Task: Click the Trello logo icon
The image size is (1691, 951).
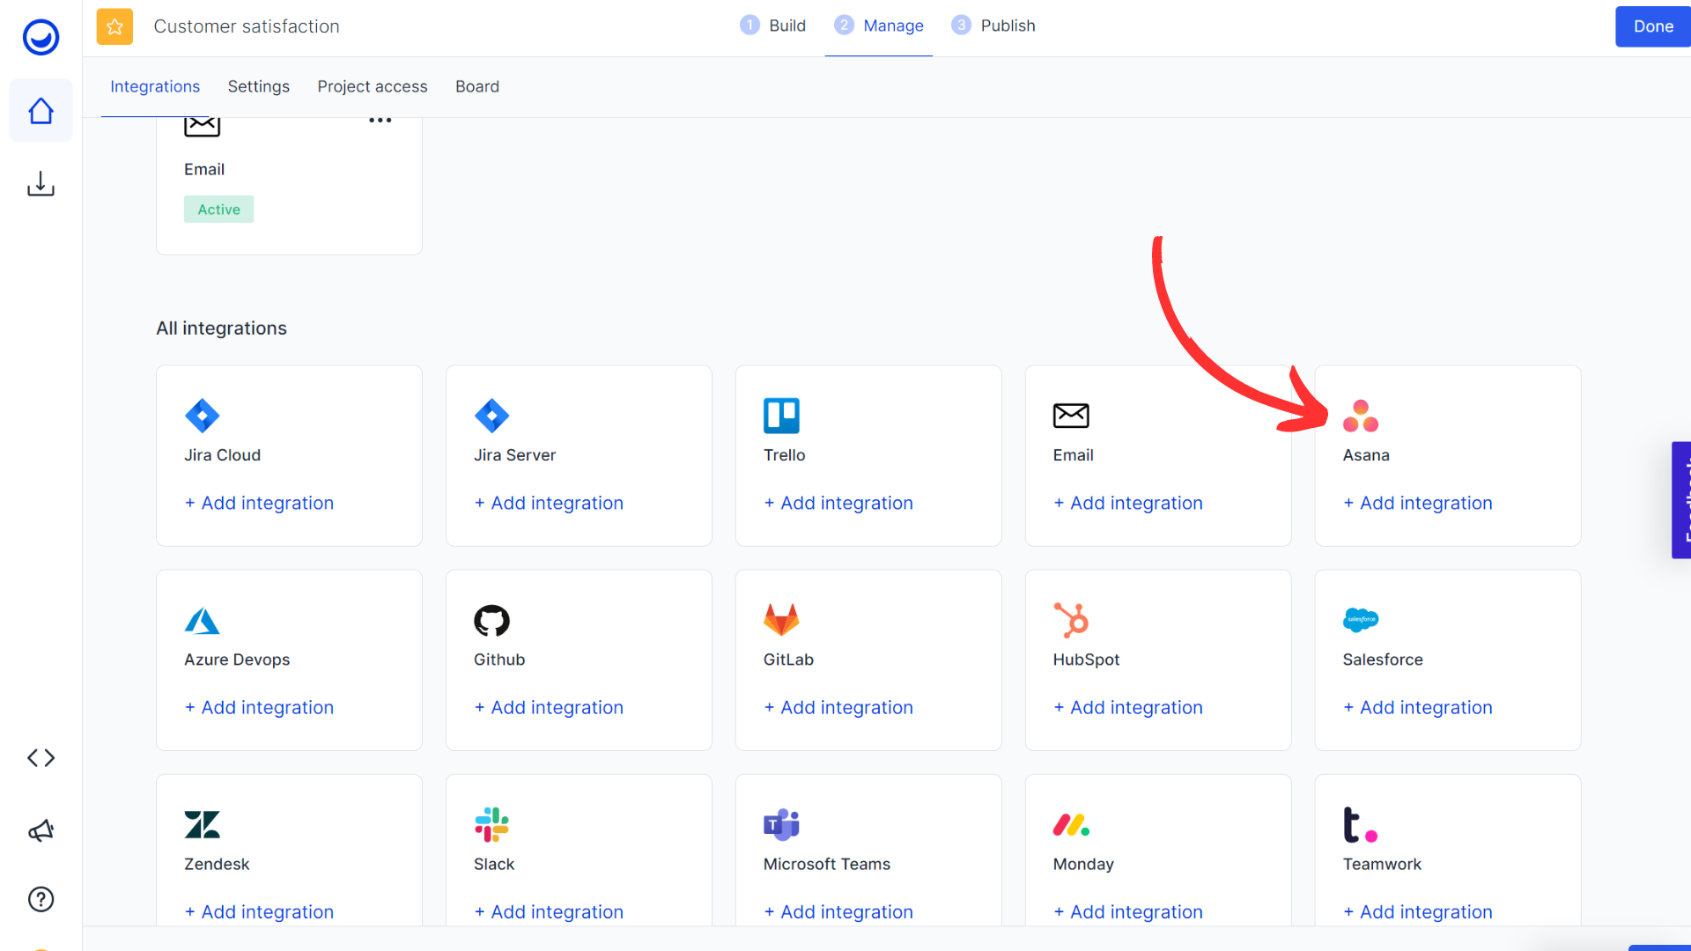Action: pyautogui.click(x=781, y=416)
